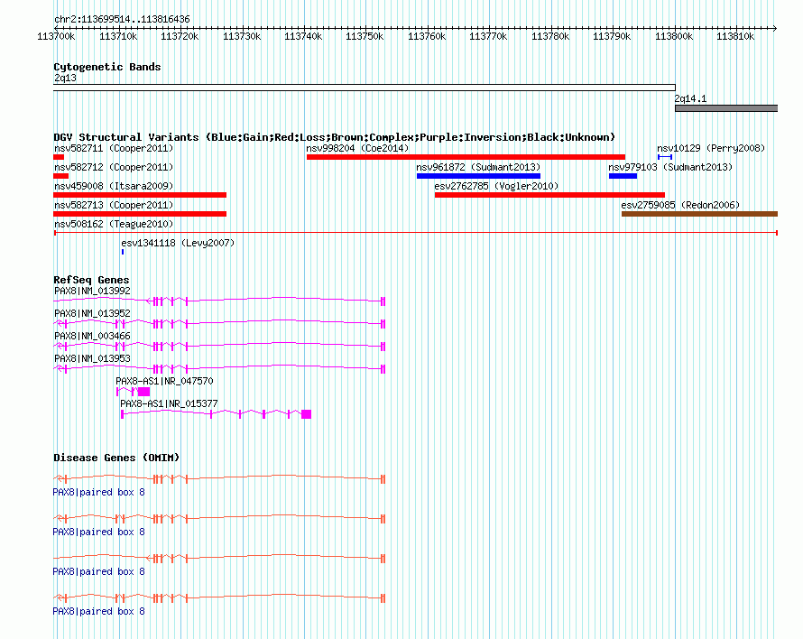Open the nsv582713 (Cooper2011) label
This screenshot has width=803, height=639.
point(114,205)
